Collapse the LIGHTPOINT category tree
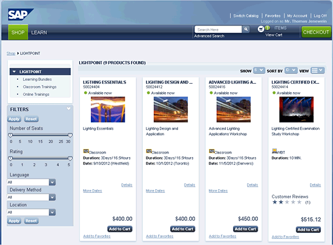 tap(15, 72)
